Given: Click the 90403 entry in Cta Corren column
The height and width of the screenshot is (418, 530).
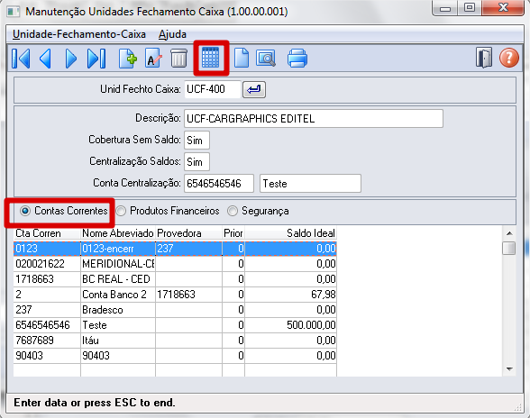Looking at the screenshot, I should click(x=47, y=356).
